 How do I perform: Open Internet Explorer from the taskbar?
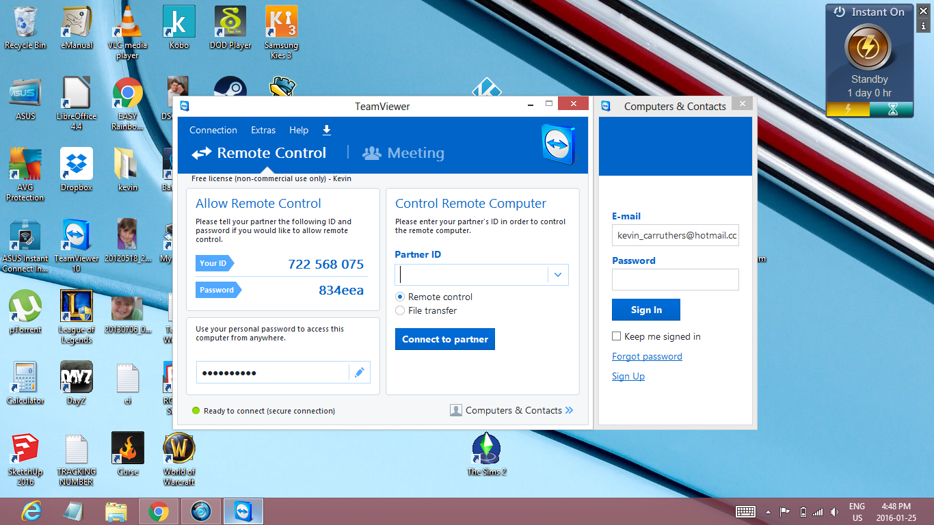[x=31, y=511]
